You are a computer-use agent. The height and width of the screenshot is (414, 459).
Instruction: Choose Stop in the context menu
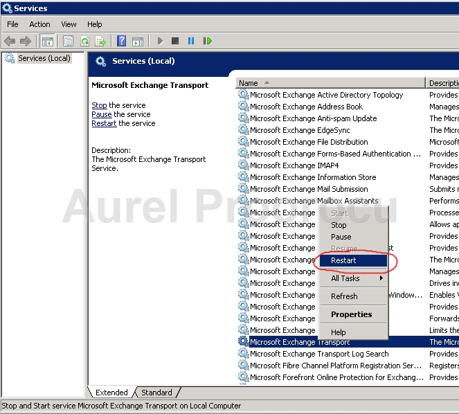(x=353, y=225)
